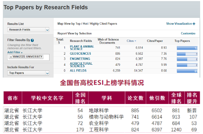Viewport: 203px width, 134px height.
Task: Click the plus icon next to Show Visualization
Action: click(194, 24)
